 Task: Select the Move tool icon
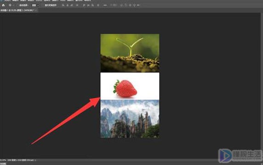[10, 5]
